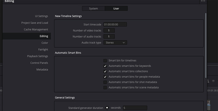
Task: Select the Editing section
Action: pos(27,36)
